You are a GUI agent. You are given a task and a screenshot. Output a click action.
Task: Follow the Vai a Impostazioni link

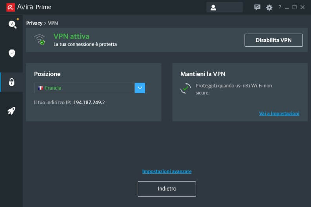tap(279, 113)
